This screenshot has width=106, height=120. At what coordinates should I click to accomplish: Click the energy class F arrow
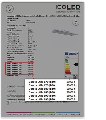[x=68, y=71]
